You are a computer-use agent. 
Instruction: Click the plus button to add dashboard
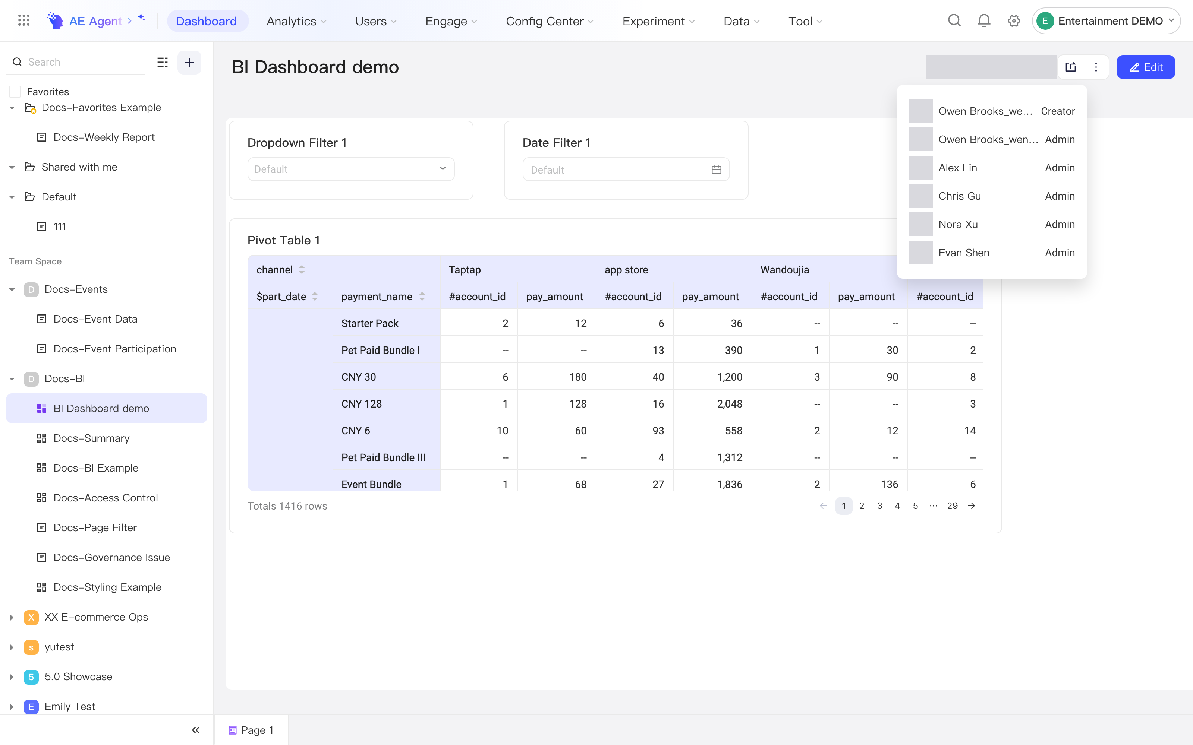(189, 62)
